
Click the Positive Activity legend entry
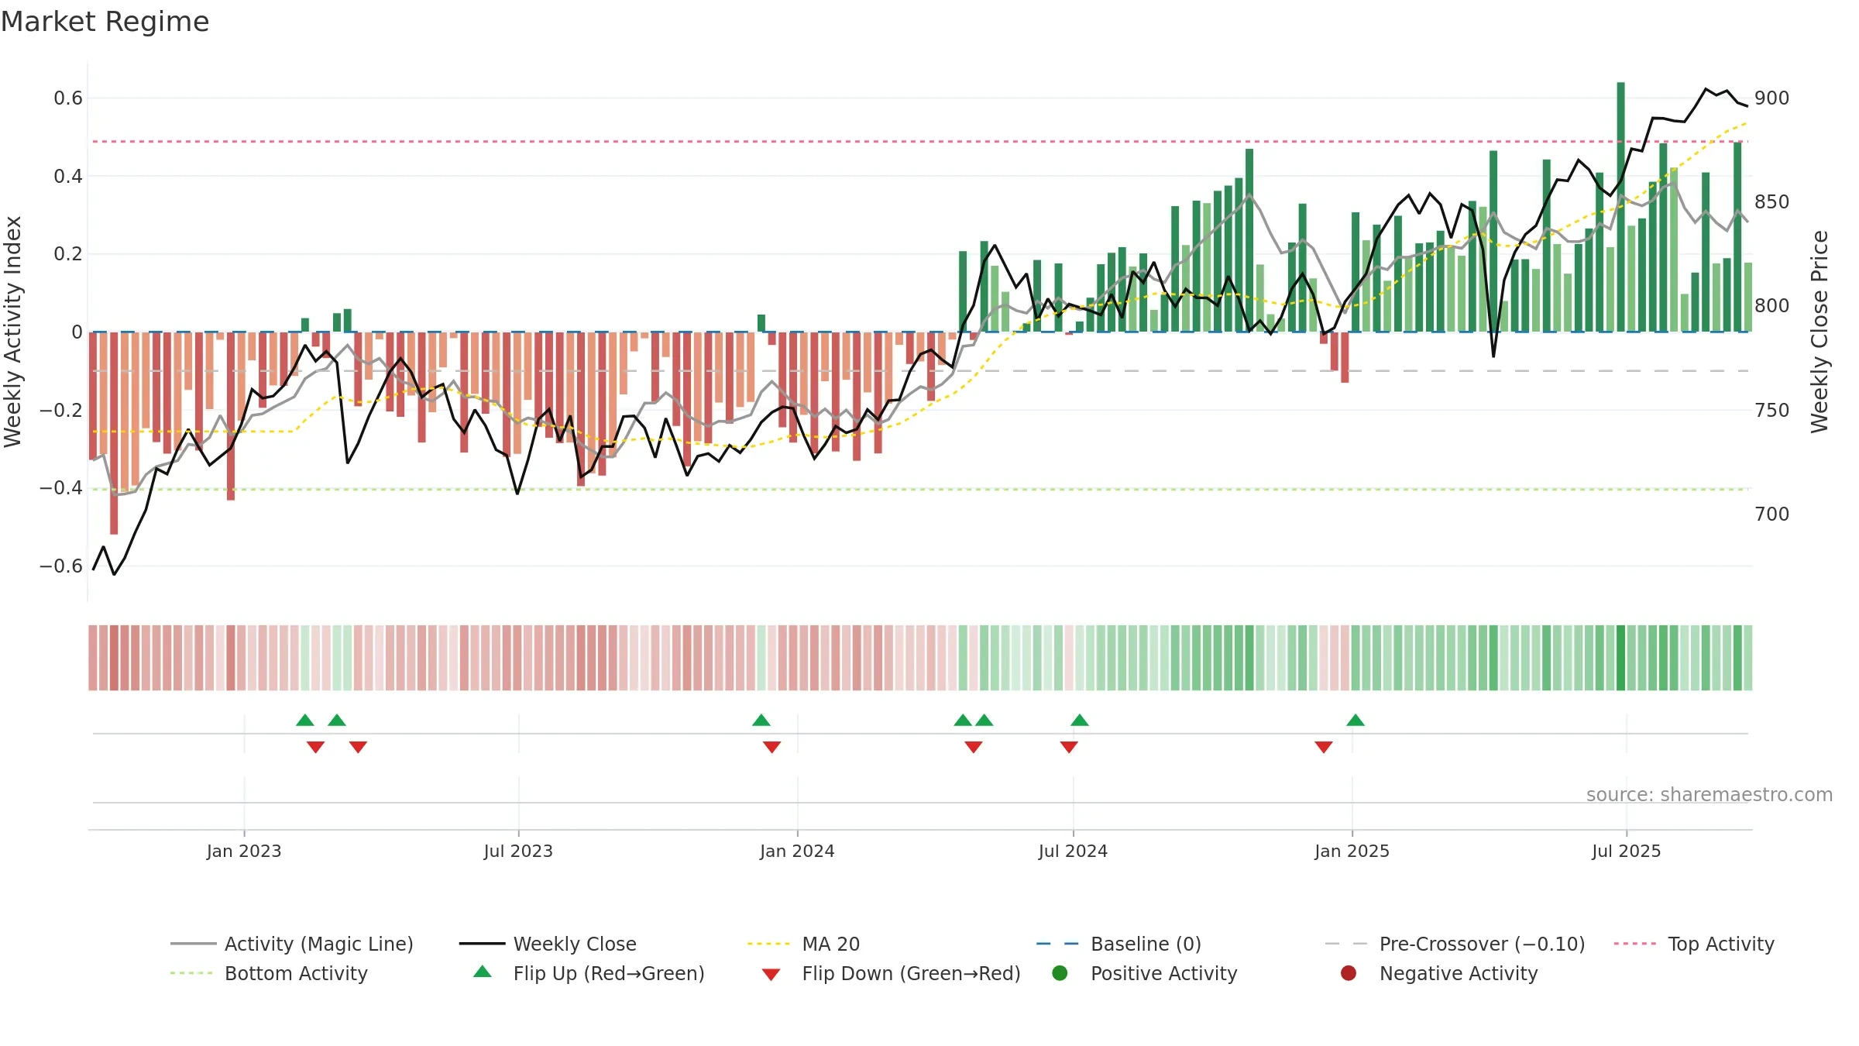1145,973
